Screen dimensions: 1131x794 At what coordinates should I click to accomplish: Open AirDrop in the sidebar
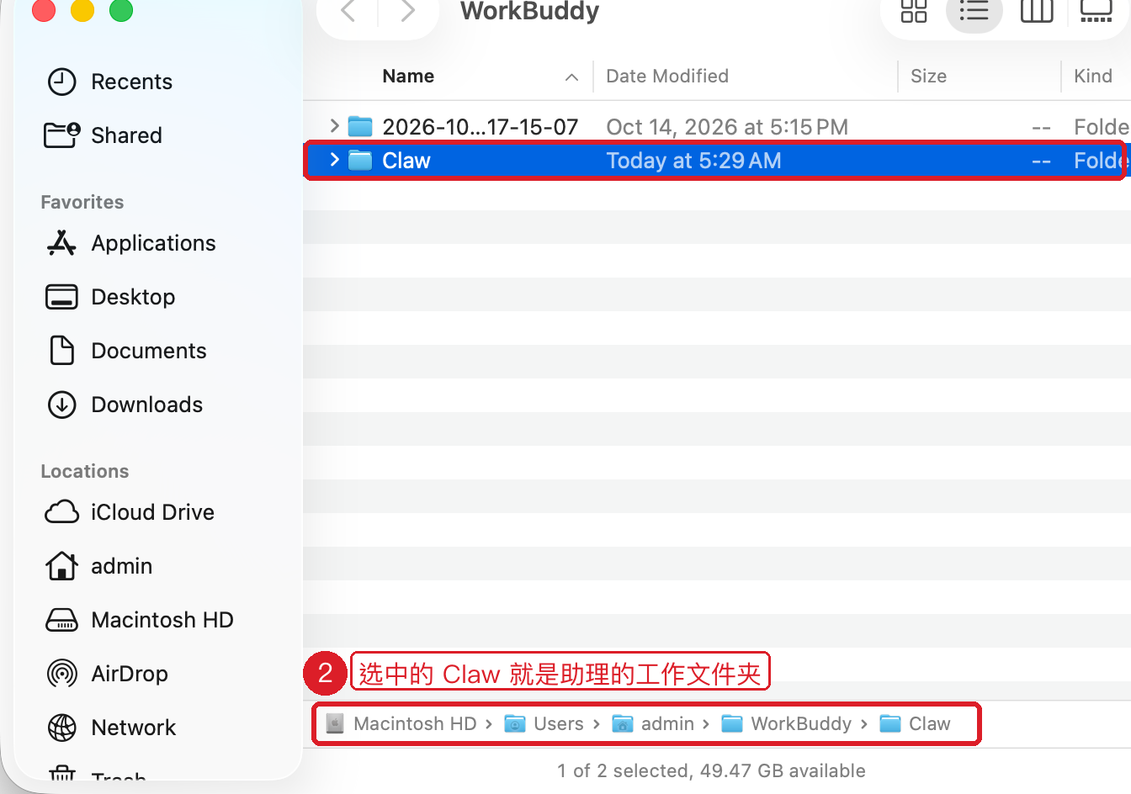tap(107, 674)
